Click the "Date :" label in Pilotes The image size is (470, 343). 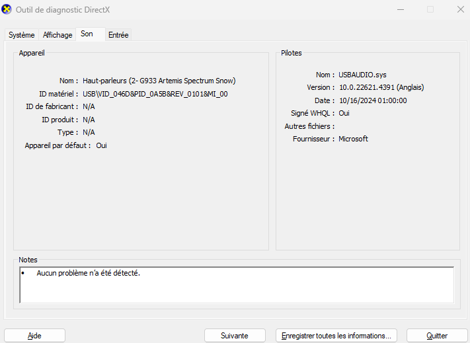(325, 100)
